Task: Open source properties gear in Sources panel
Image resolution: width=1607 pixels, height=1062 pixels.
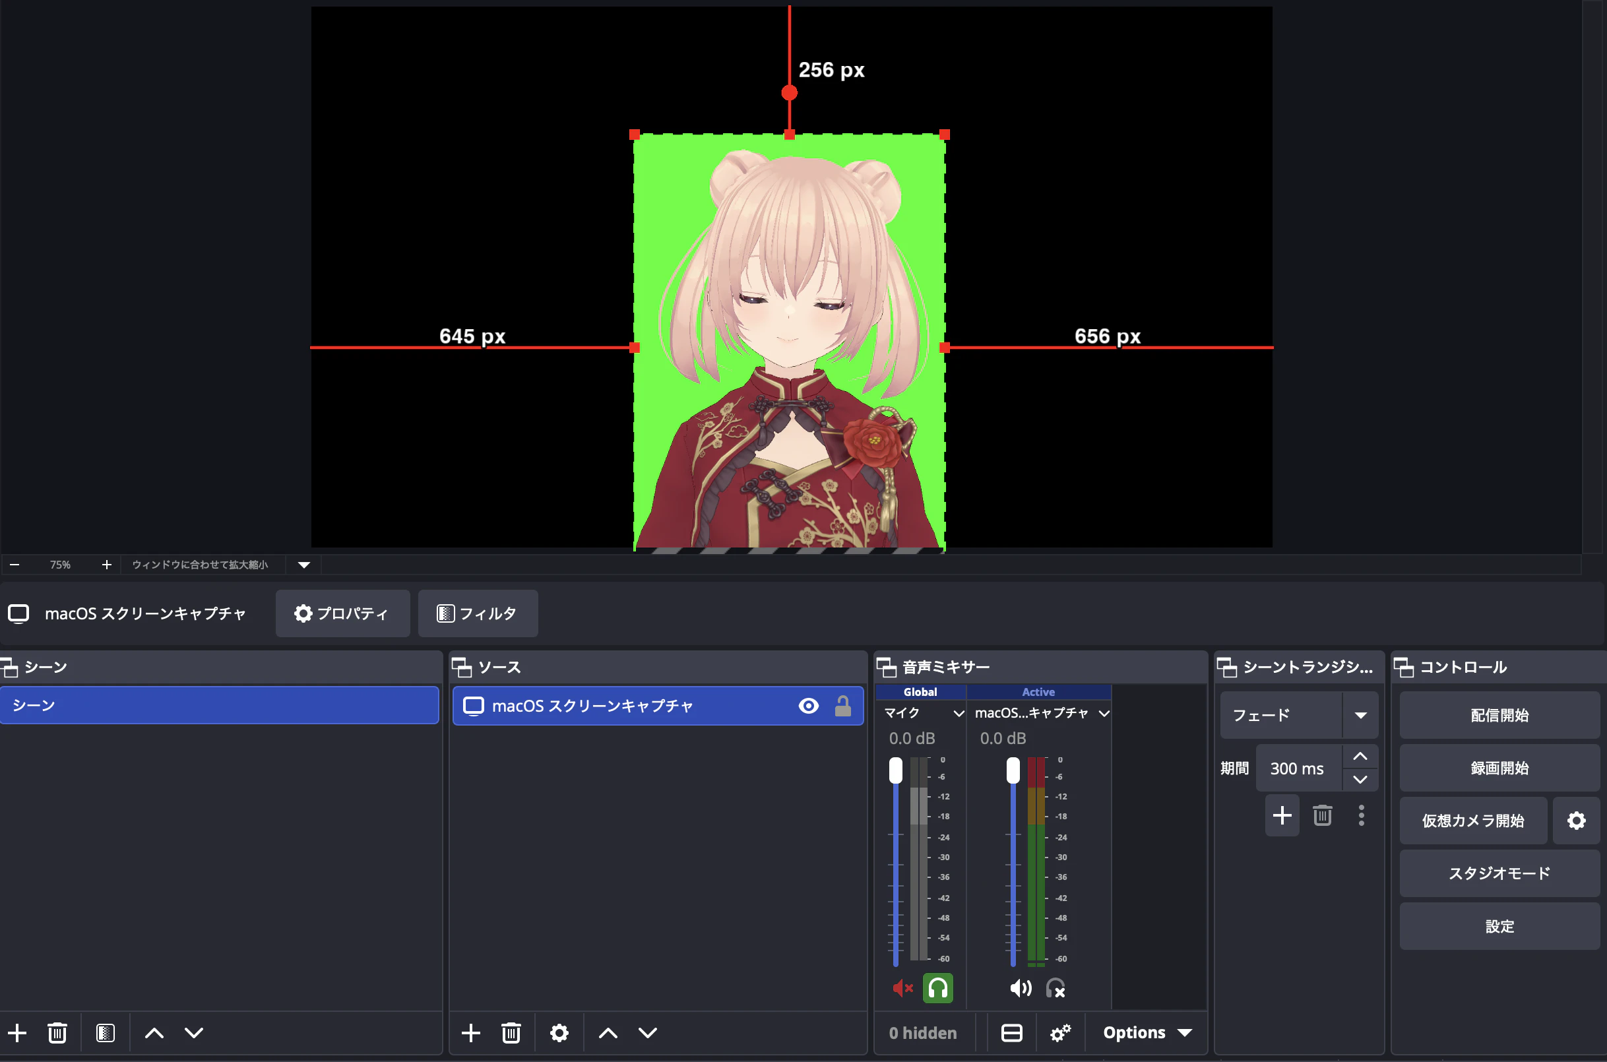Action: (x=559, y=1033)
